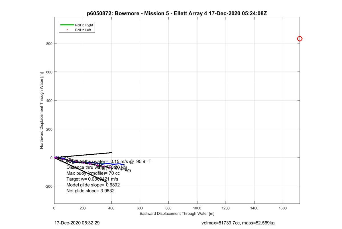
Task: Click the x-axis tick label 600
Action: [140, 208]
